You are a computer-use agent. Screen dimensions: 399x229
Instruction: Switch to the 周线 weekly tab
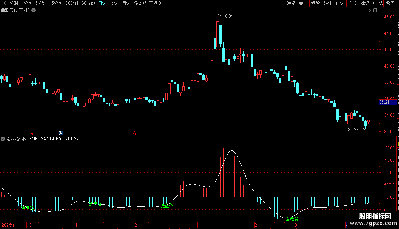pyautogui.click(x=114, y=3)
